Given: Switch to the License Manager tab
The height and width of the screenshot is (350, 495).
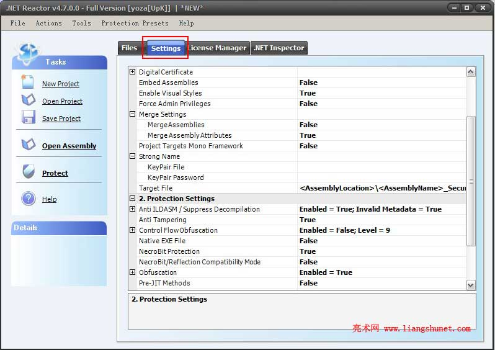Looking at the screenshot, I should point(217,48).
